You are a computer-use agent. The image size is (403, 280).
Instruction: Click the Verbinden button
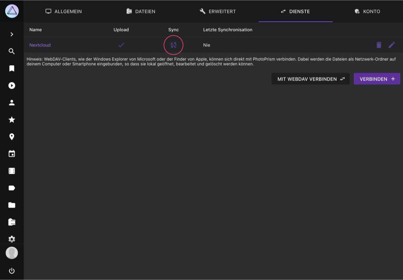377,79
